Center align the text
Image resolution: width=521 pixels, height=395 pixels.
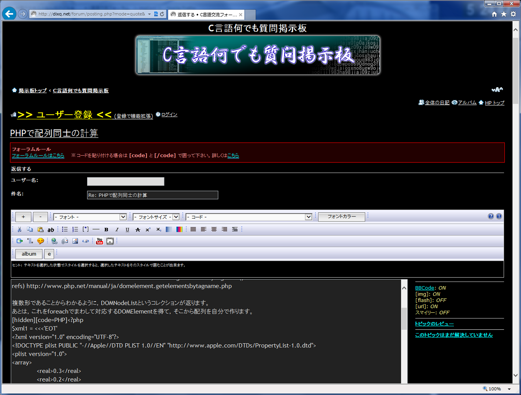tap(214, 229)
